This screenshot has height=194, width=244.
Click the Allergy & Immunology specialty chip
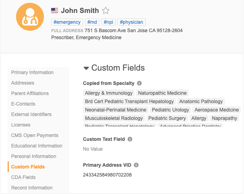(109, 93)
